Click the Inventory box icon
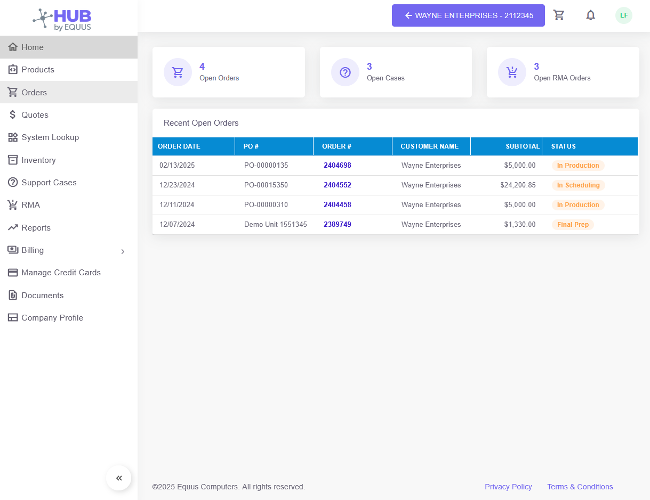 pyautogui.click(x=13, y=160)
